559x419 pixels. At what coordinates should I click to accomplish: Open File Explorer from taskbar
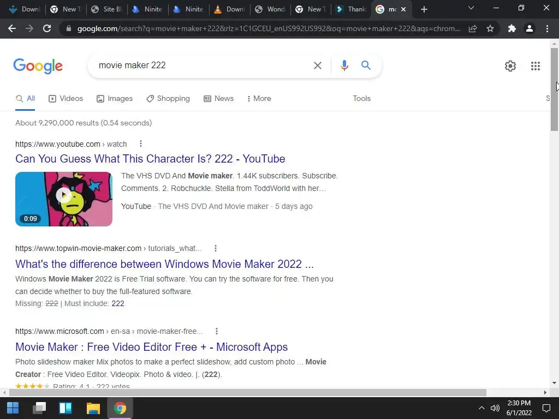point(93,408)
